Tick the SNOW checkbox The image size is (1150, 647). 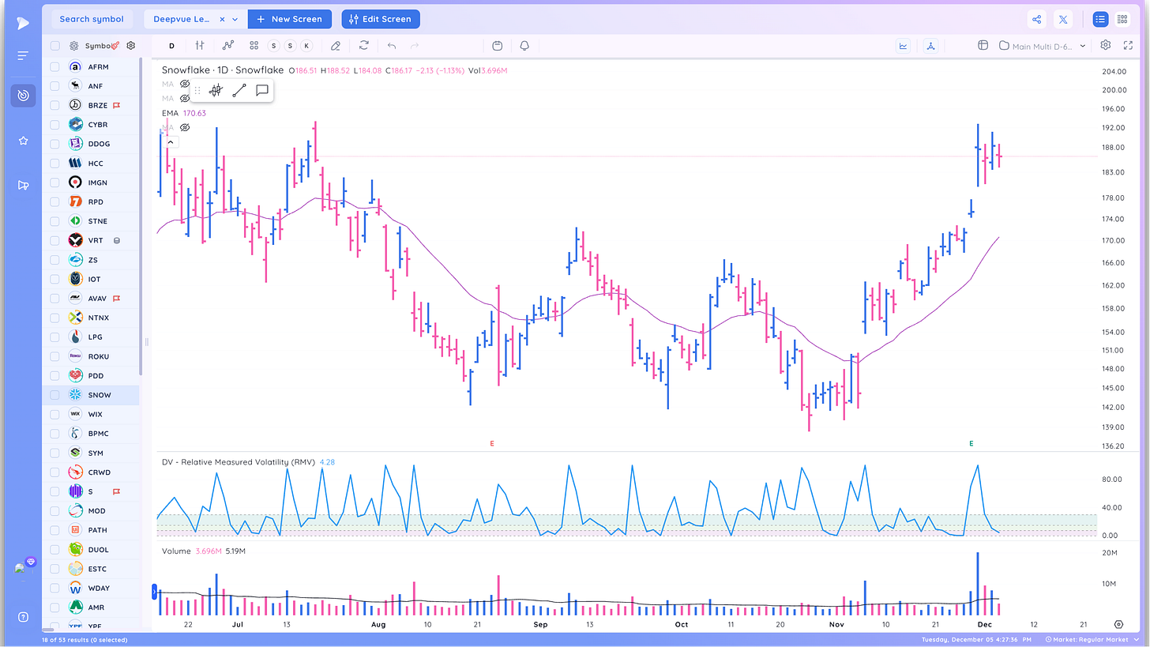tap(55, 395)
